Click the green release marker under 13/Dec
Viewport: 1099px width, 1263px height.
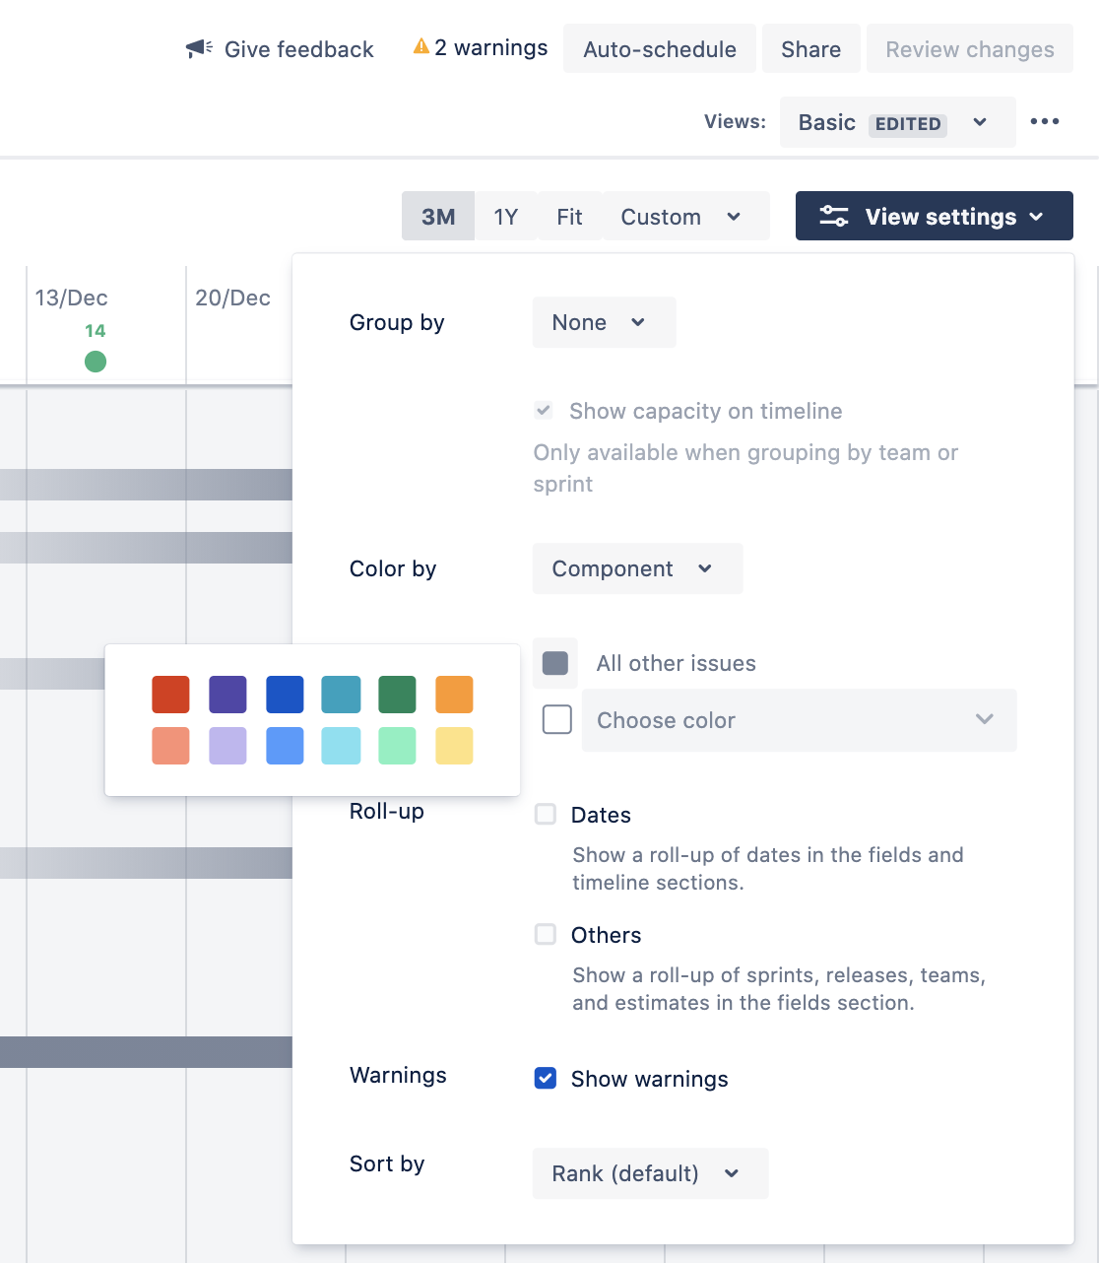click(x=96, y=362)
